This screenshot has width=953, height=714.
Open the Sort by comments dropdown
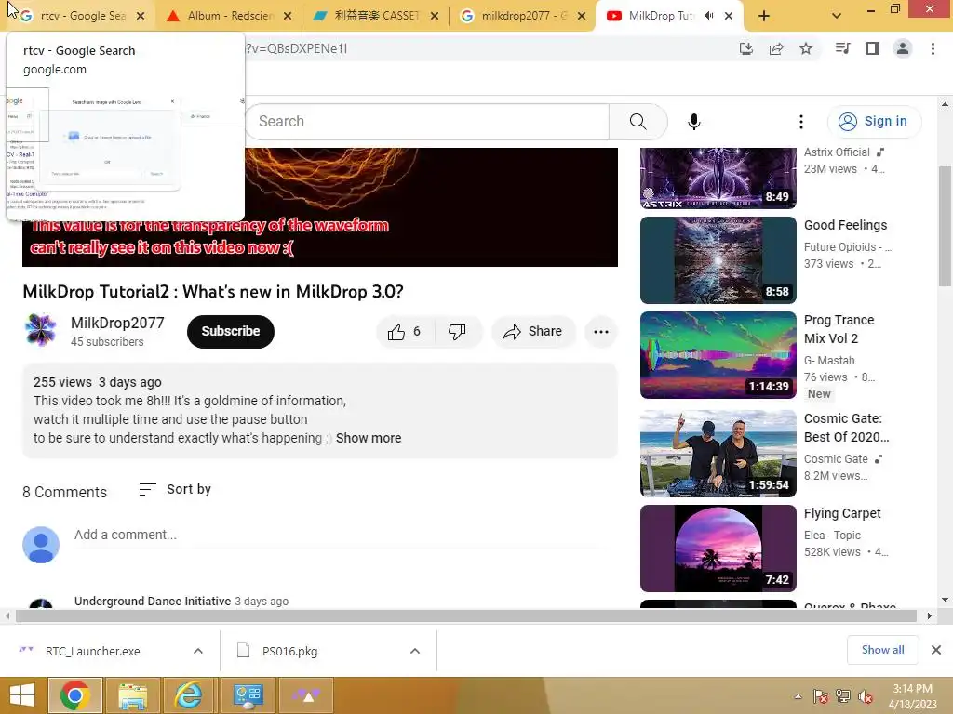(x=175, y=489)
